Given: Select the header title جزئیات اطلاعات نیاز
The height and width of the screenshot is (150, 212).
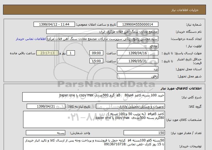Looking at the screenshot, I should point(185,10).
